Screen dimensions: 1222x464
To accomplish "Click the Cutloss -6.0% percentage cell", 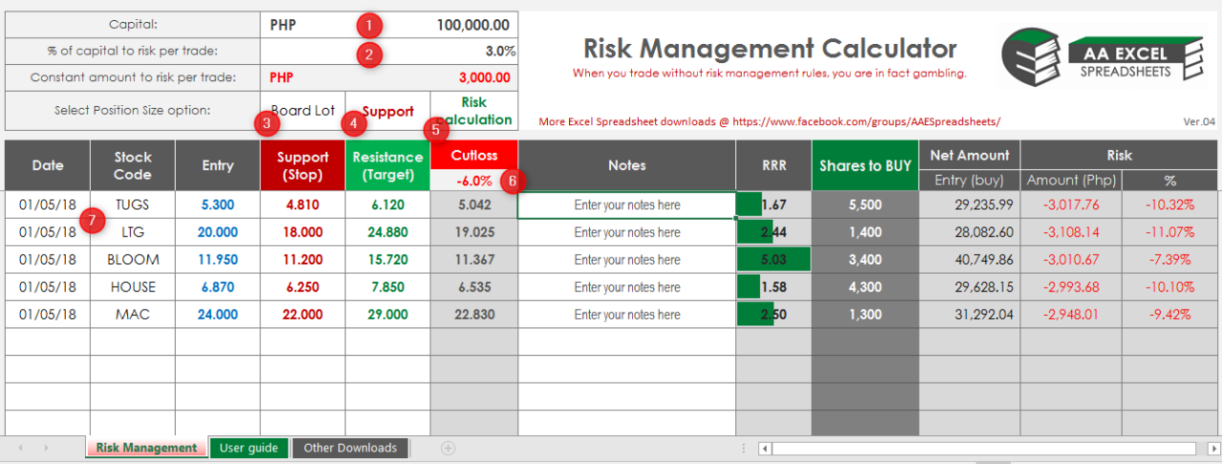I will (x=474, y=179).
